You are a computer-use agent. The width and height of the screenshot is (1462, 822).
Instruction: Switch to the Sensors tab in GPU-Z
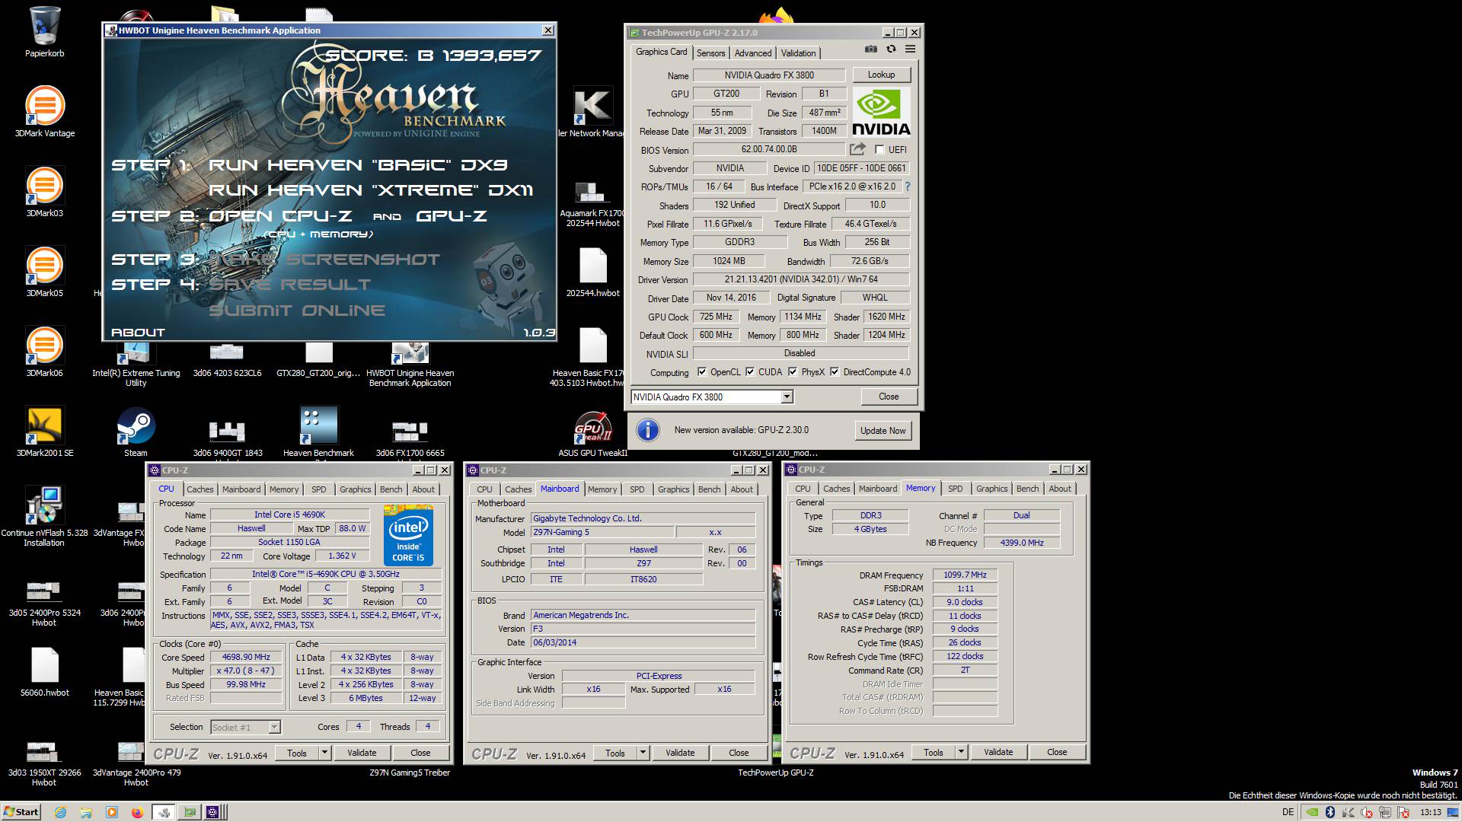pos(710,53)
